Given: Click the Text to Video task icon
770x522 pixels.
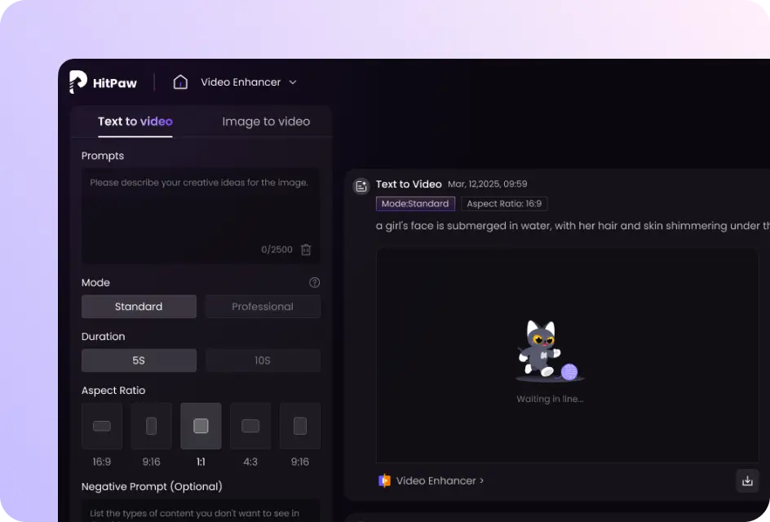Looking at the screenshot, I should point(361,186).
